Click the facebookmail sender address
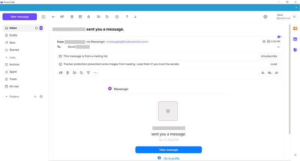This screenshot has width=300, height=161. 127,42
